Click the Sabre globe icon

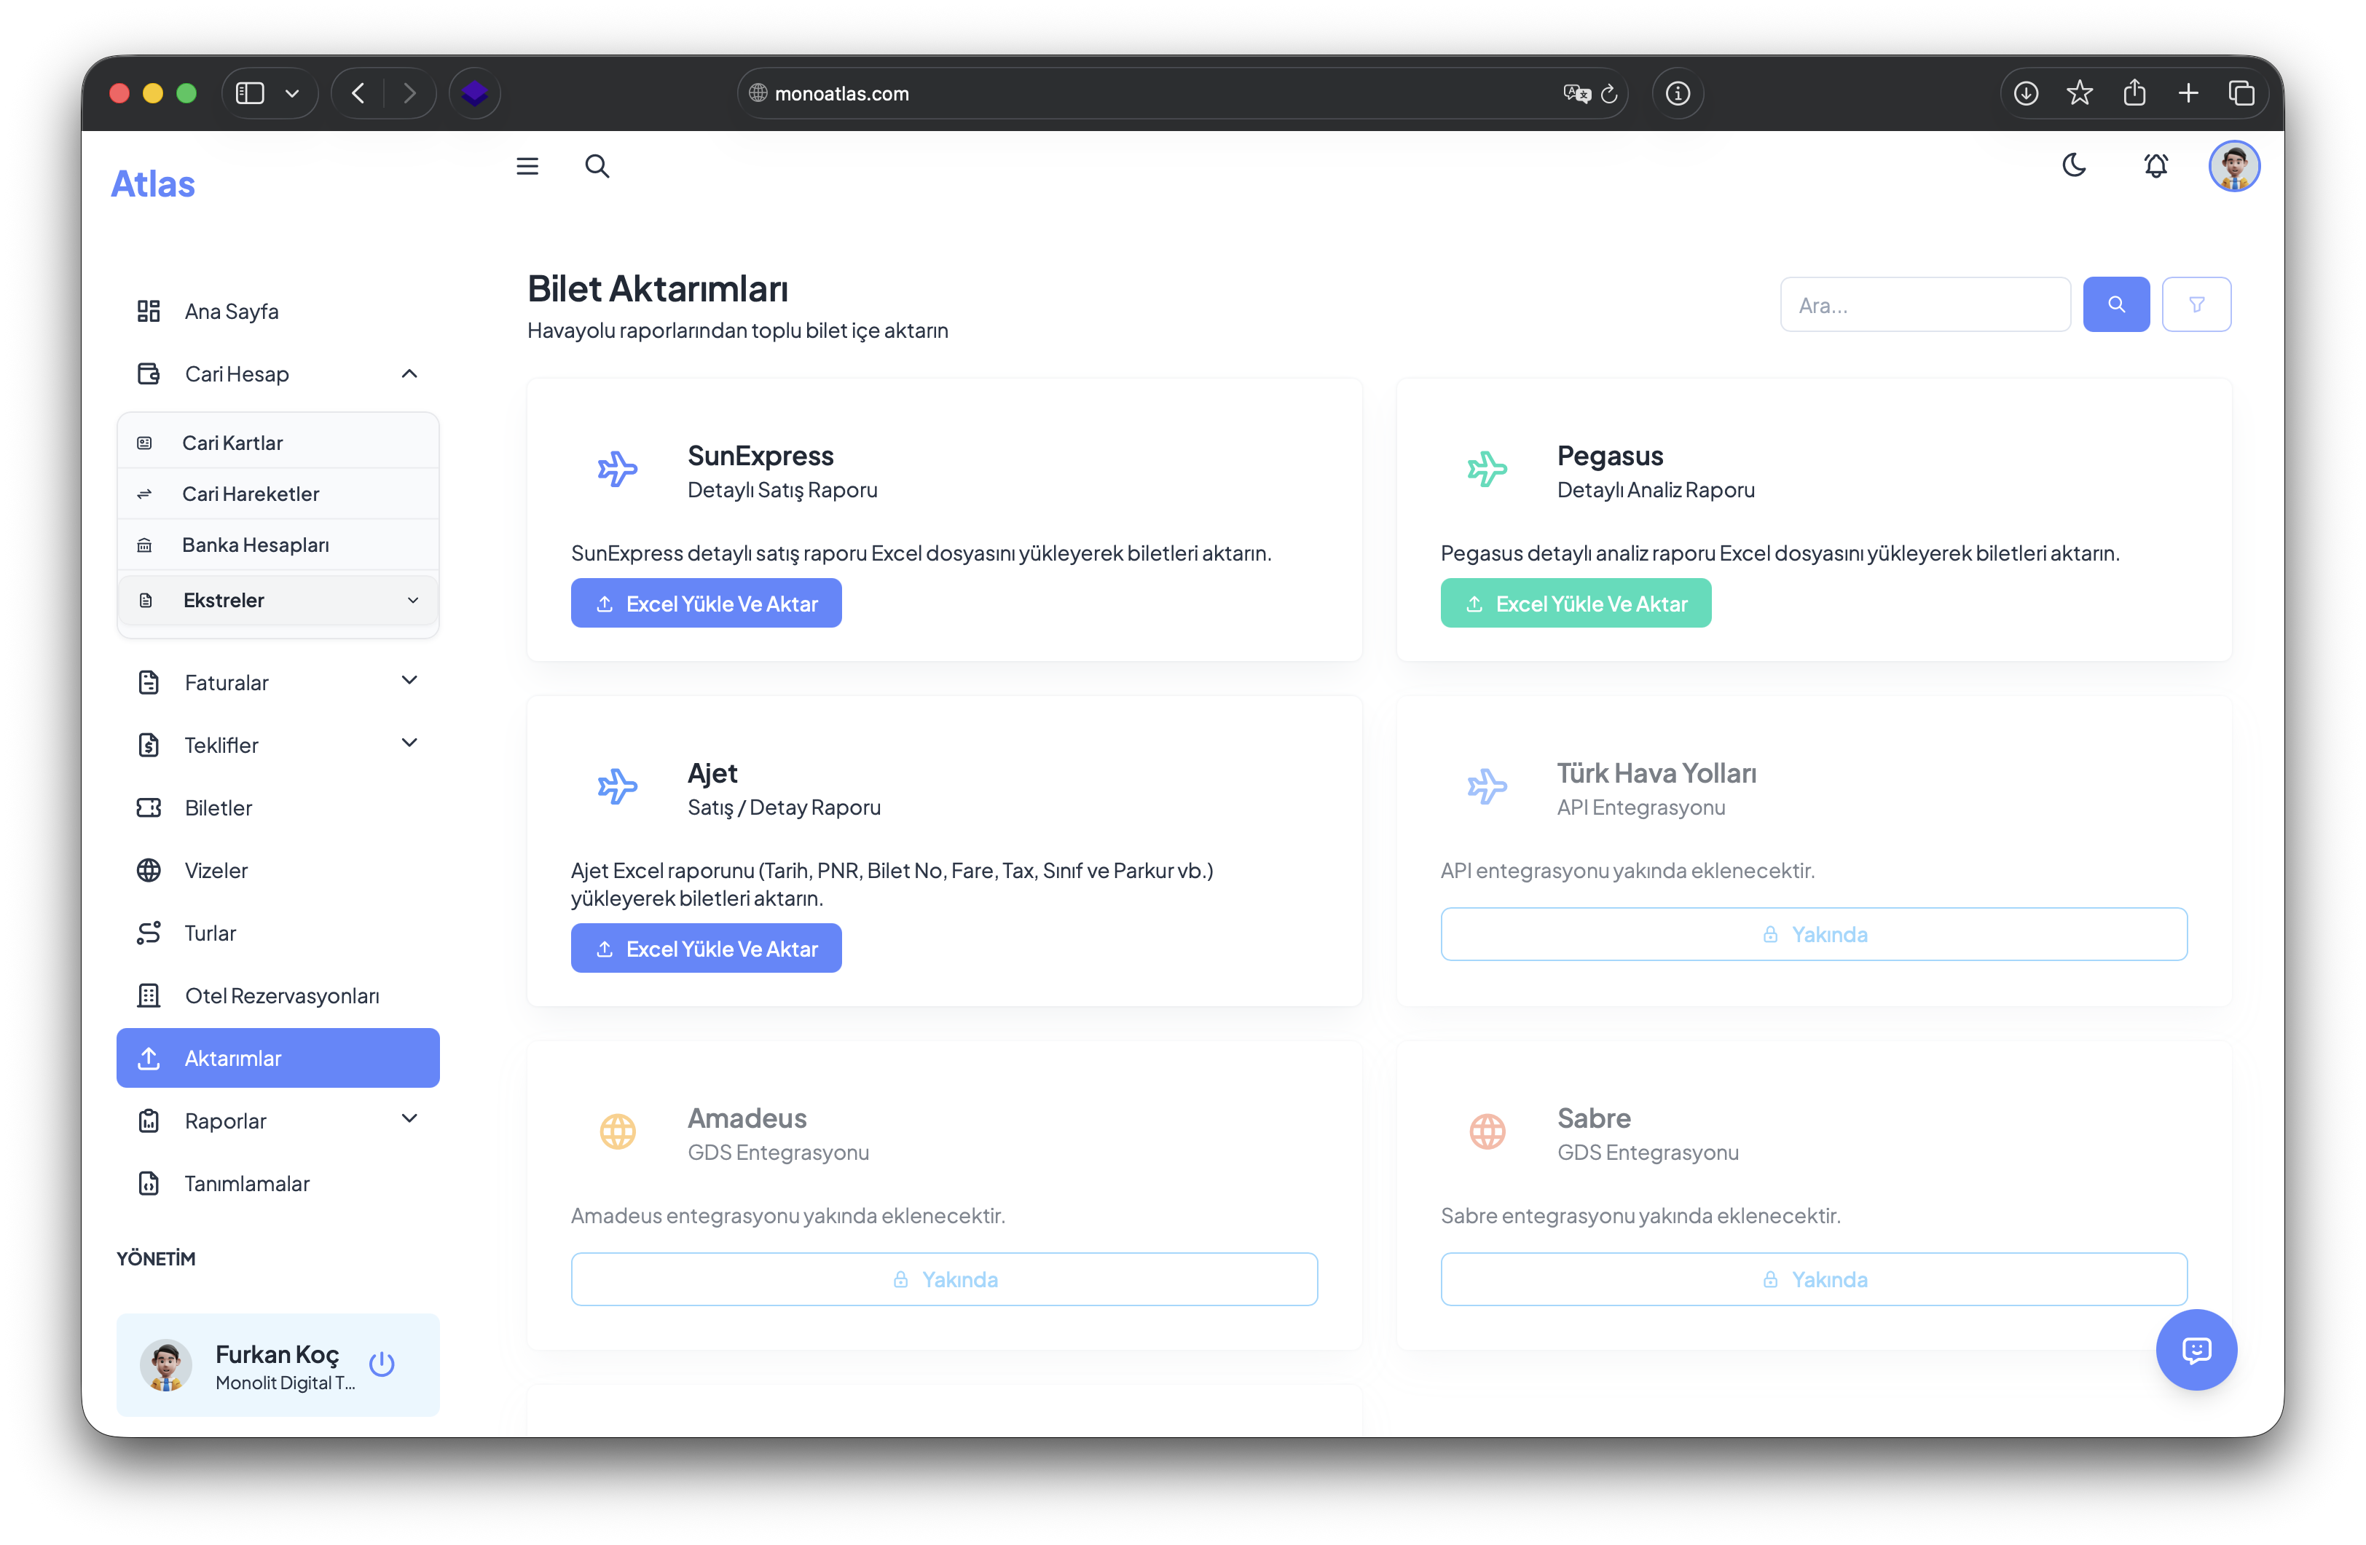[1487, 1131]
